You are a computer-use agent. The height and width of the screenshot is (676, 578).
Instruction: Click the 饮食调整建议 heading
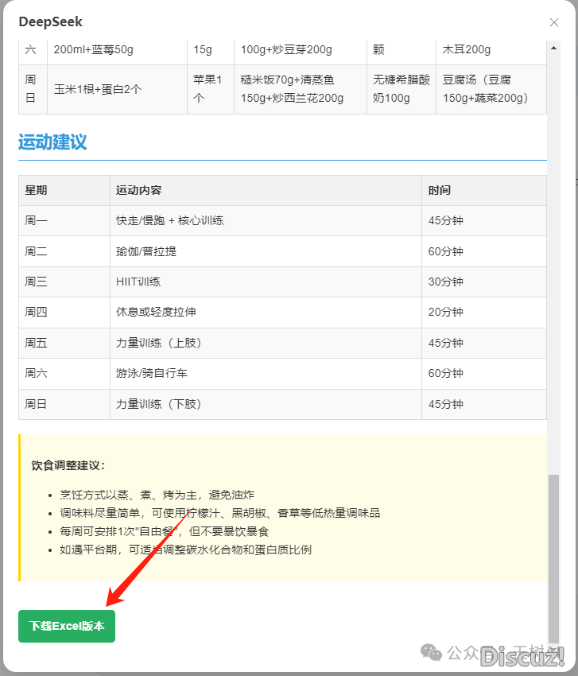click(x=68, y=465)
